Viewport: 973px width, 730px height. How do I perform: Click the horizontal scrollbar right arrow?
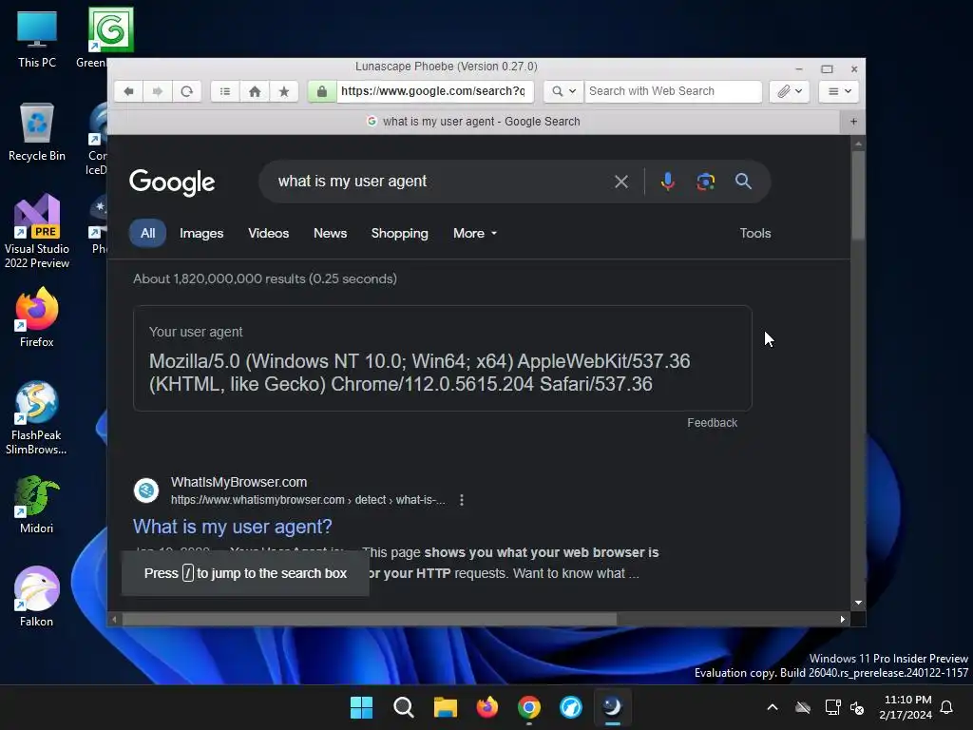tap(842, 620)
